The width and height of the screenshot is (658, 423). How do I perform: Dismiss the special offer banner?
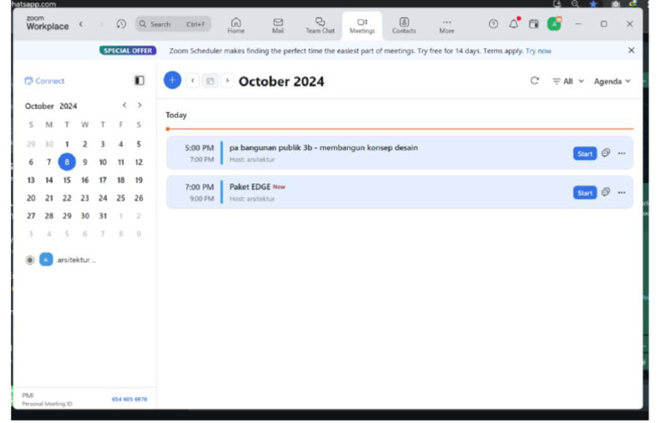(631, 51)
